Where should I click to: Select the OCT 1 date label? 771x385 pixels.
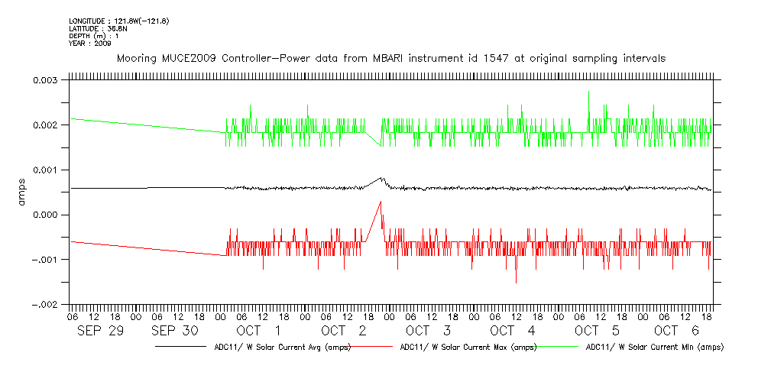(x=258, y=331)
